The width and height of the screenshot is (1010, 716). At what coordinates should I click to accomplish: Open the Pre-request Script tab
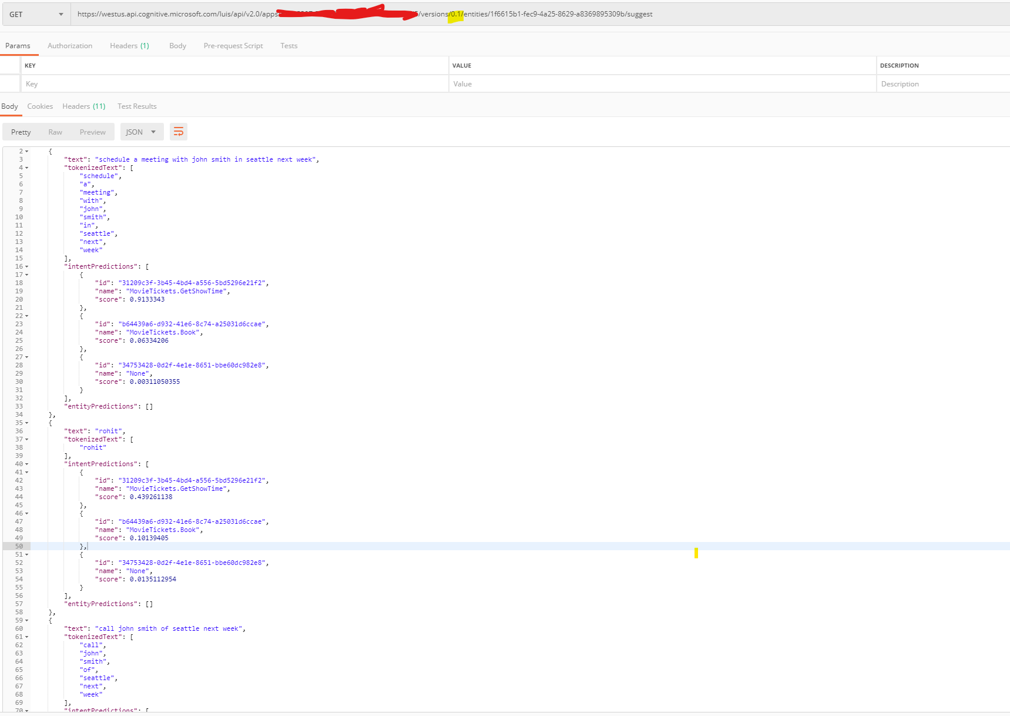click(233, 45)
